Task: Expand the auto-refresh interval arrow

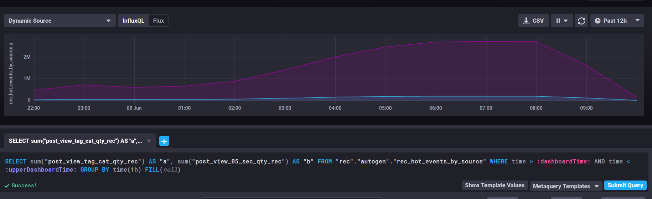Action: pos(566,21)
